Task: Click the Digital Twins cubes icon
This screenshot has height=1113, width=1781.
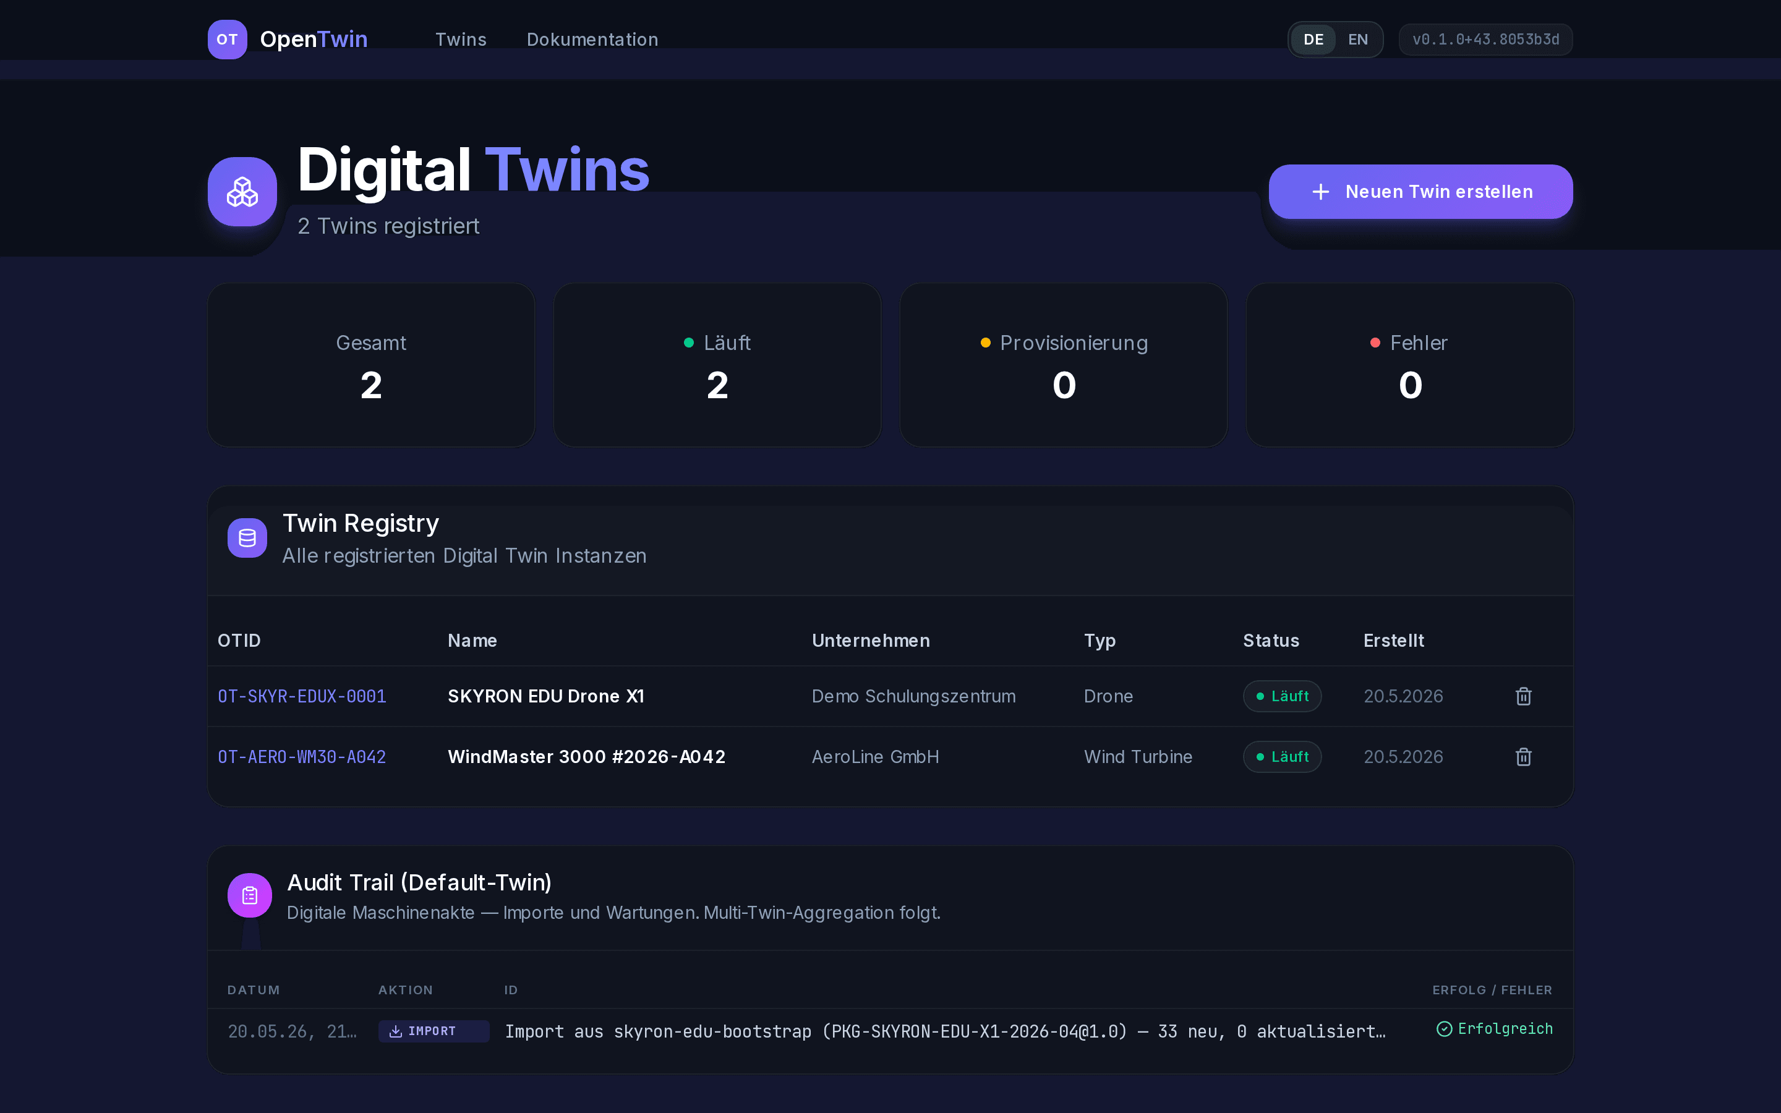Action: click(x=242, y=192)
